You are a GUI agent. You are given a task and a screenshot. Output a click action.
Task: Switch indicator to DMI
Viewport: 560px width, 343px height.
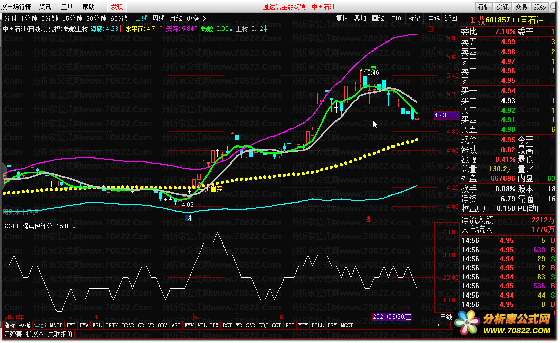[71, 325]
